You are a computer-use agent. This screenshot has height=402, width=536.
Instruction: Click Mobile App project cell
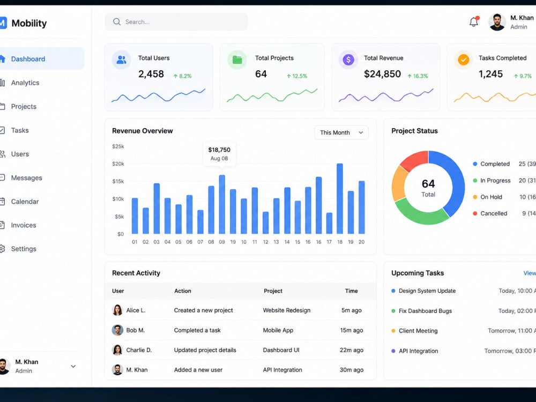[278, 330]
